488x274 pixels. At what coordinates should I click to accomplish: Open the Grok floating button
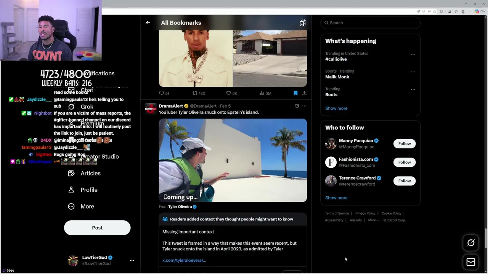[x=471, y=243]
